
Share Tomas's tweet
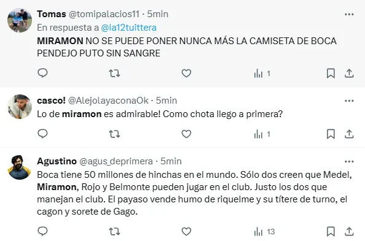[x=349, y=73]
